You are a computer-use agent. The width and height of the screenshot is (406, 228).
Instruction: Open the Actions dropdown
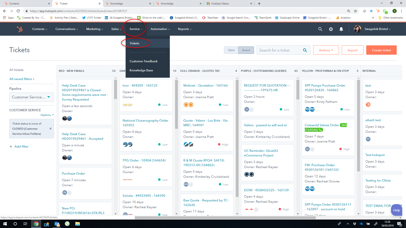[326, 50]
